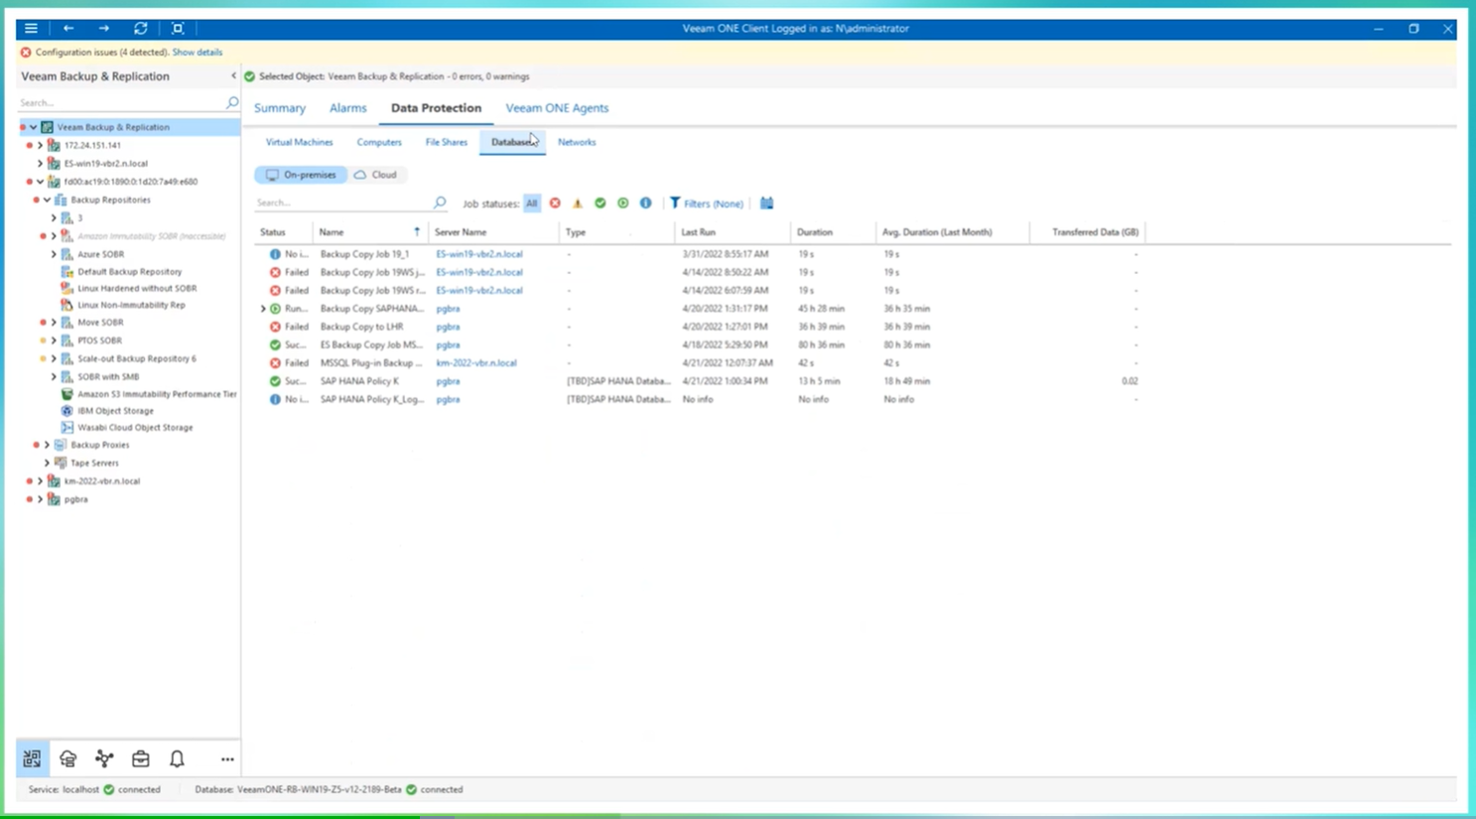
Task: Click the magnifier in the tree search box
Action: click(232, 102)
